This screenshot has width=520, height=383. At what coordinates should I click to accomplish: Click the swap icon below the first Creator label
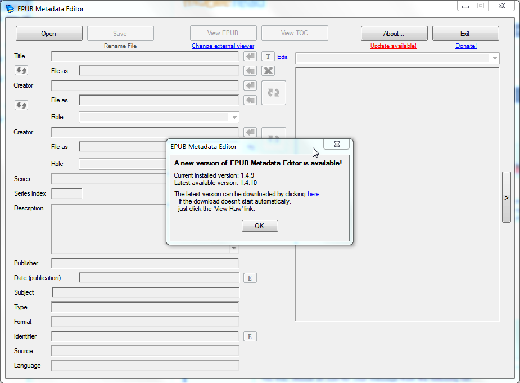[x=21, y=105]
